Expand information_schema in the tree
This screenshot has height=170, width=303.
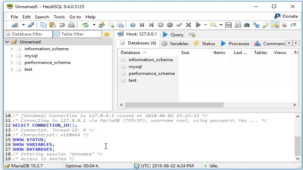point(12,49)
